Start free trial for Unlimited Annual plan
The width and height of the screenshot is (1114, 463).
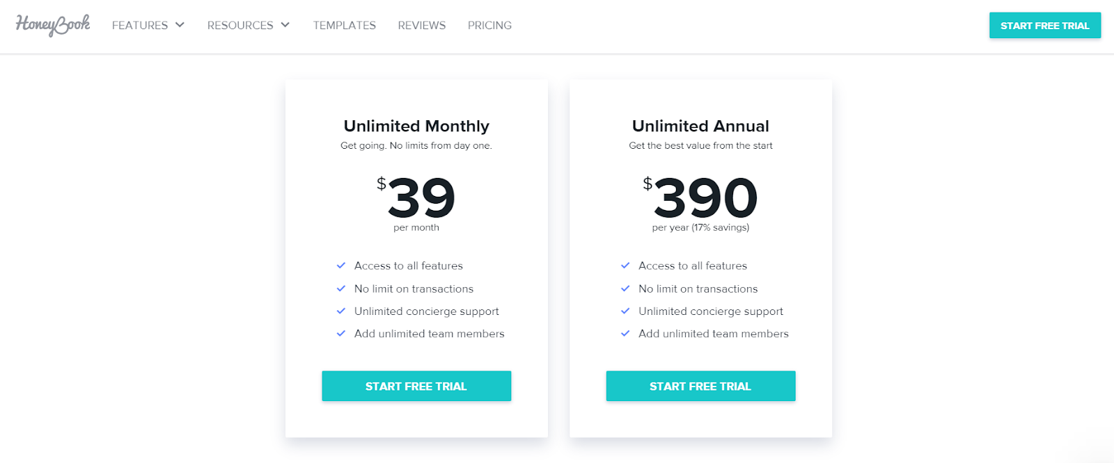[x=700, y=386]
